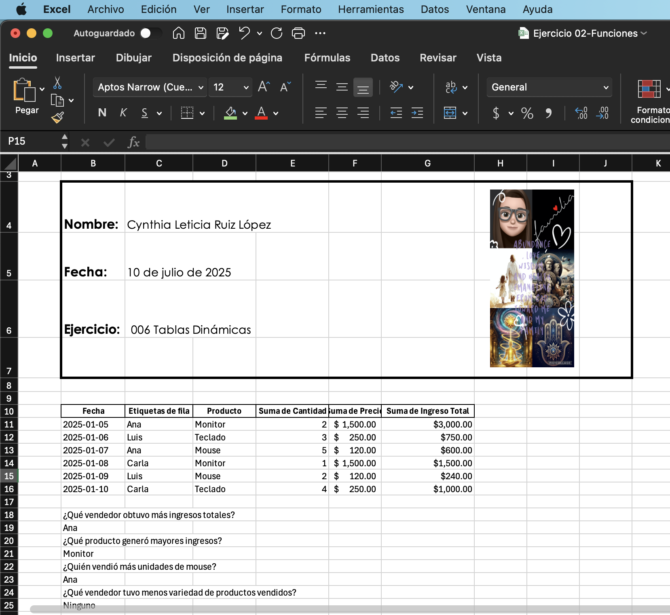The width and height of the screenshot is (670, 615).
Task: Apply the red font color swatch
Action: point(261,113)
